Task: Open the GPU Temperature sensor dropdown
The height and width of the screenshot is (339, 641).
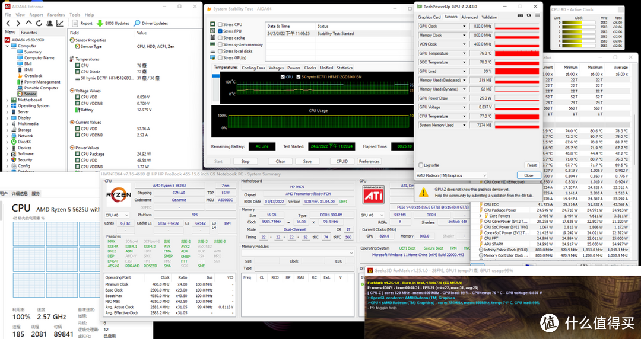Action: point(464,53)
